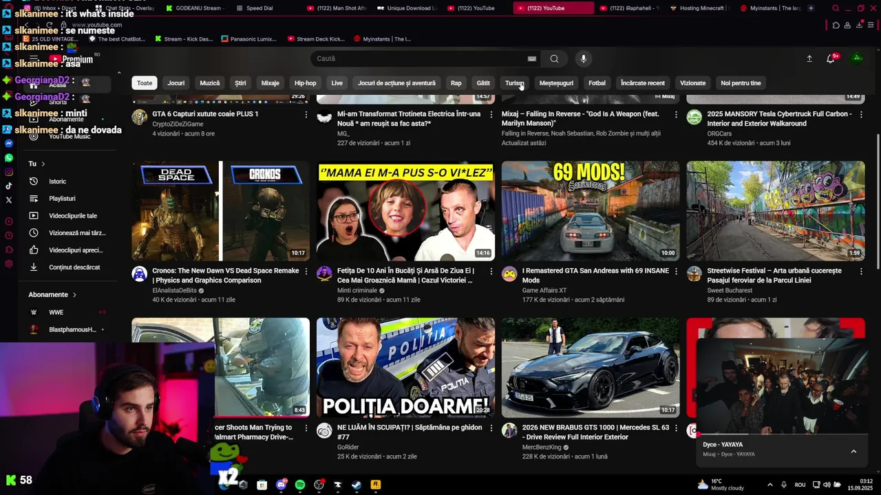Open options menu for Fetița De 10 Ani video
The image size is (881, 495).
click(x=491, y=272)
